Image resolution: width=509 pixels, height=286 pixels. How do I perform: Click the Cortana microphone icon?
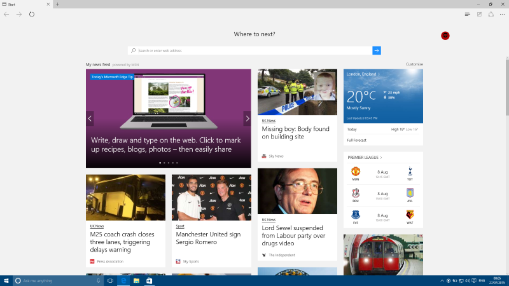pyautogui.click(x=98, y=281)
